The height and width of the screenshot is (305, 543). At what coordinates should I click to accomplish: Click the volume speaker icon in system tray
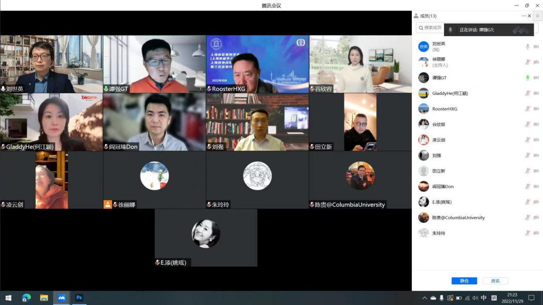(x=475, y=298)
